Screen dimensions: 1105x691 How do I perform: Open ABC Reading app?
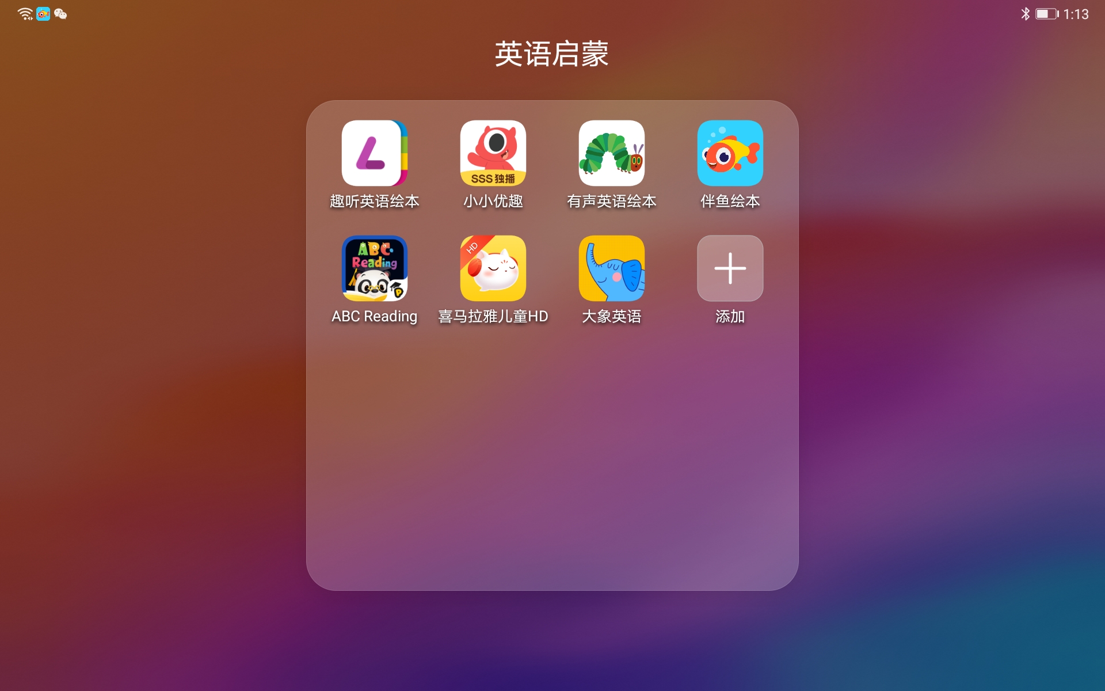pyautogui.click(x=374, y=268)
